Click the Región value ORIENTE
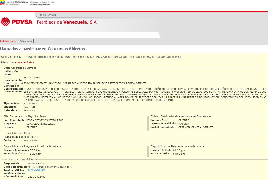268x180 pixels. (x=32, y=127)
